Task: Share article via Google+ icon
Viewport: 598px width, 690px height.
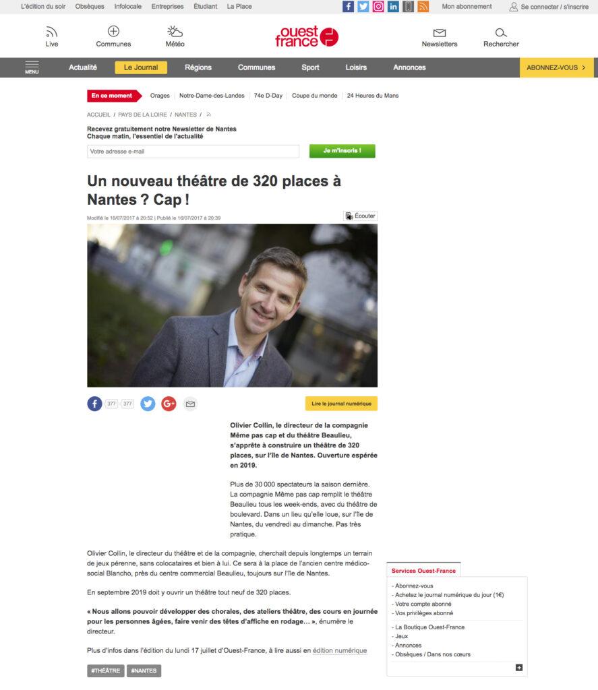Action: [169, 404]
